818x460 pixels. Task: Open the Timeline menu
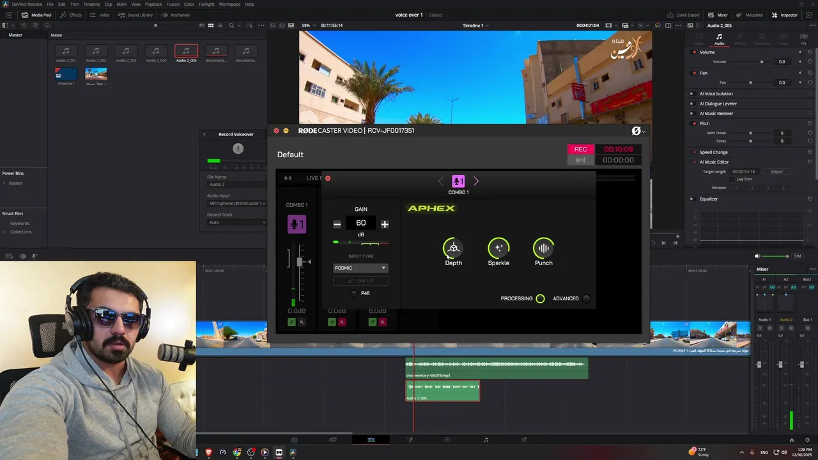coord(91,4)
